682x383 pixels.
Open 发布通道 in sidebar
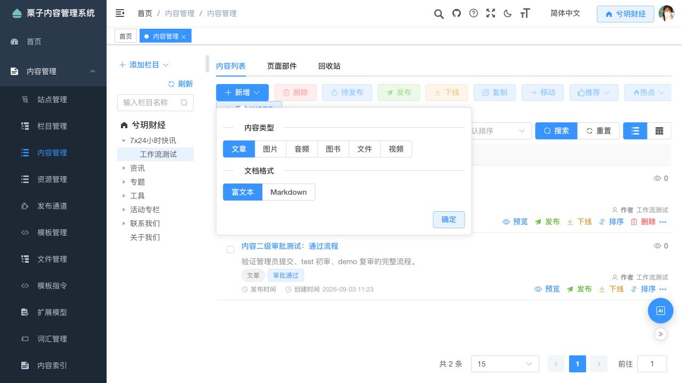pos(53,206)
